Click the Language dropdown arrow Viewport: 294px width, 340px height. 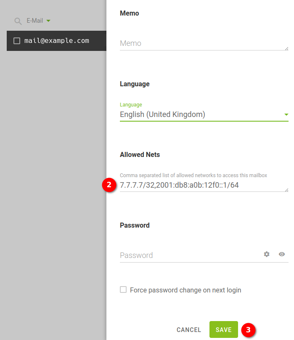coord(286,114)
